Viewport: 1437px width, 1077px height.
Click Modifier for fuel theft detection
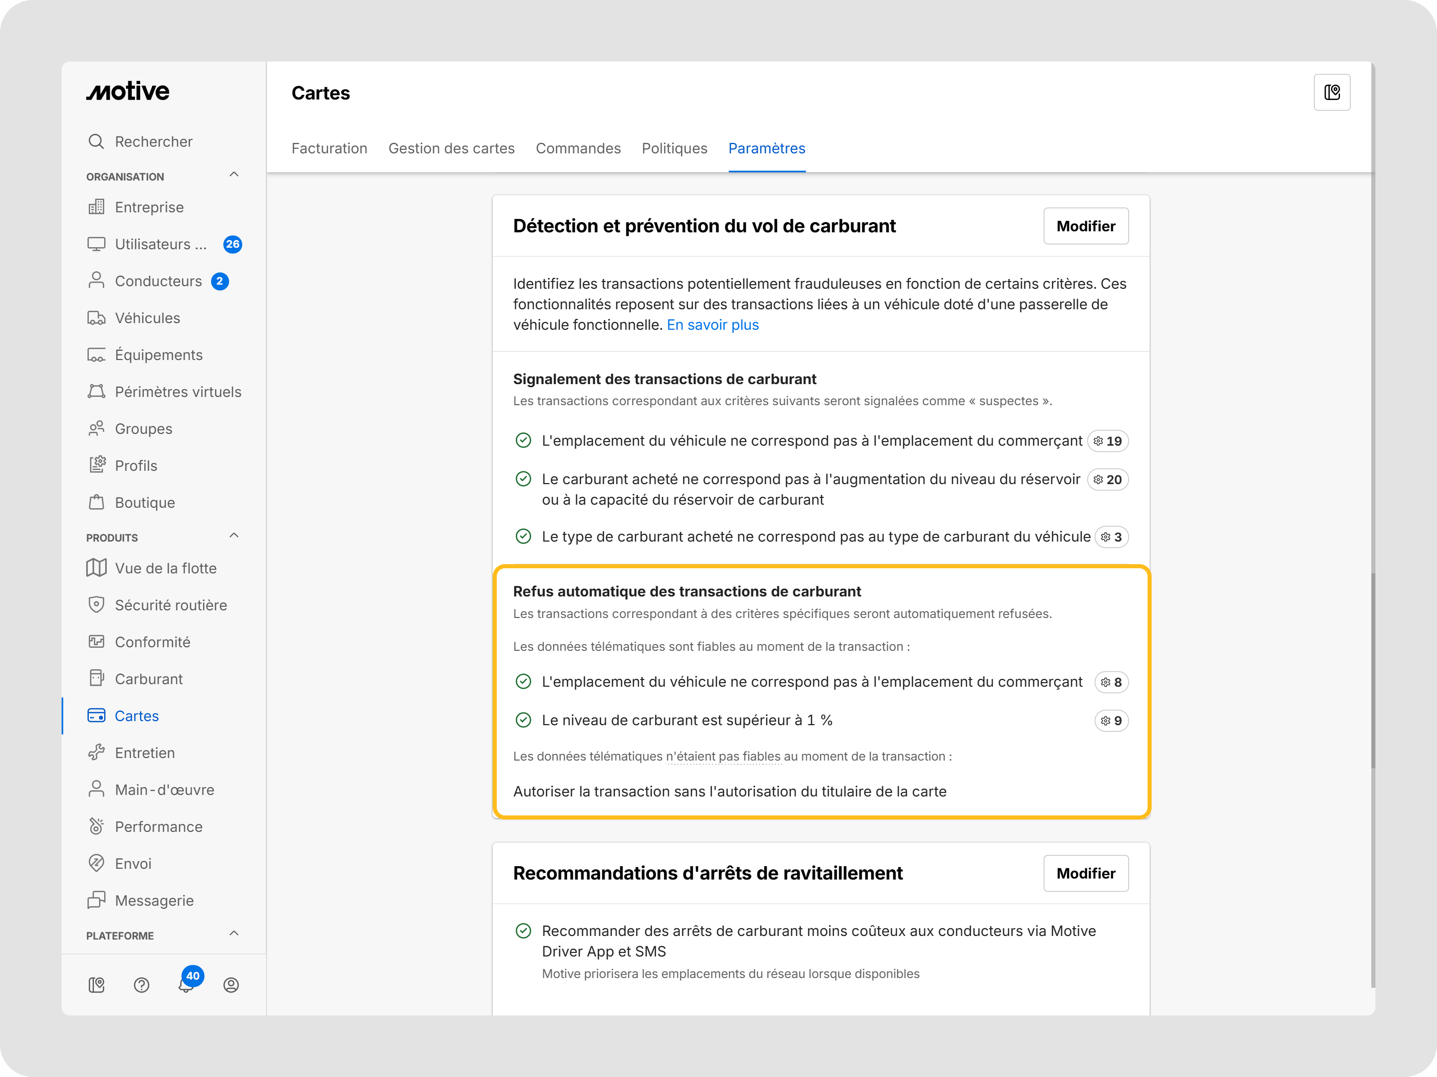(1085, 226)
